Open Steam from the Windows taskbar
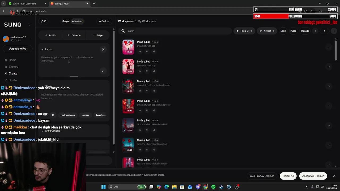 click(221, 187)
